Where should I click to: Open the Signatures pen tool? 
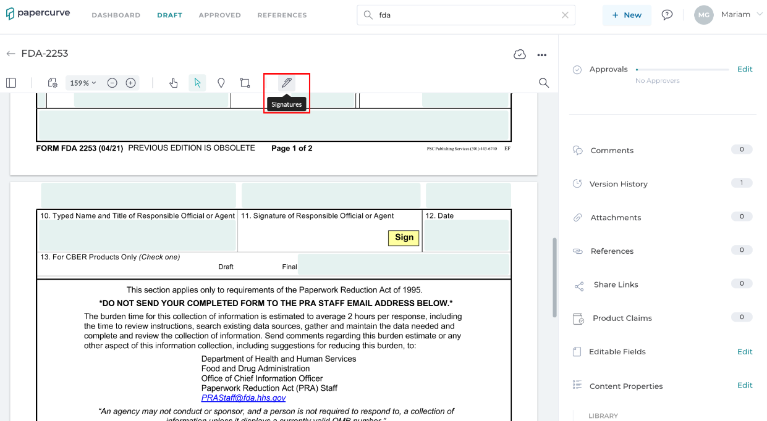click(x=286, y=83)
